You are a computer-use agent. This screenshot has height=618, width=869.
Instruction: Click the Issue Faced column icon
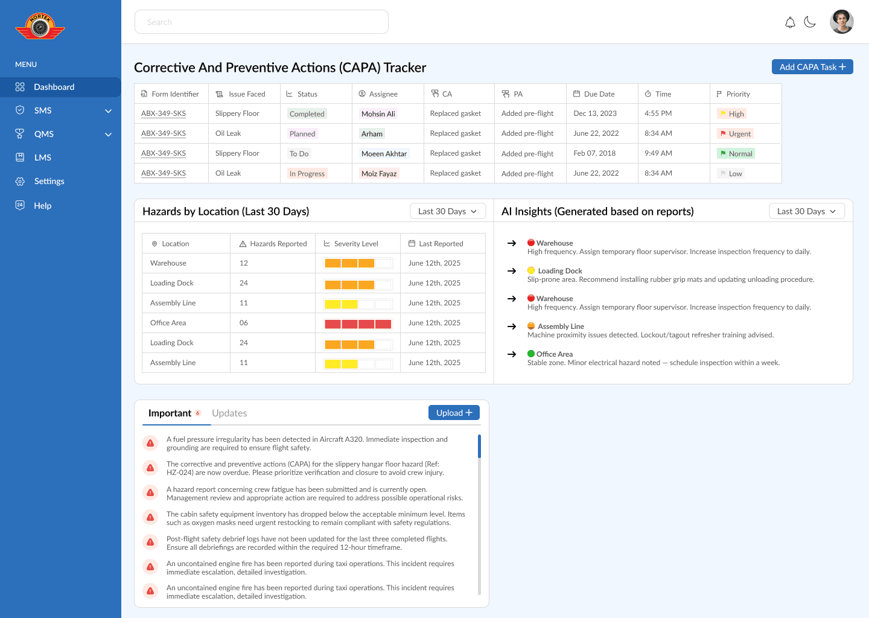coord(220,94)
